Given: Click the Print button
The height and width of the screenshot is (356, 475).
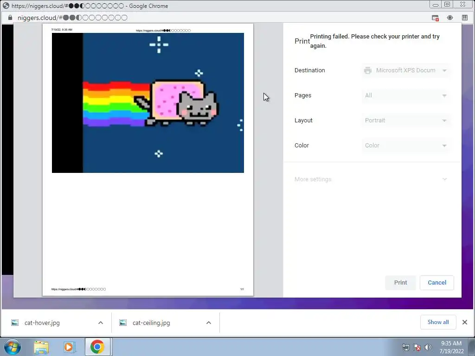Looking at the screenshot, I should 400,282.
